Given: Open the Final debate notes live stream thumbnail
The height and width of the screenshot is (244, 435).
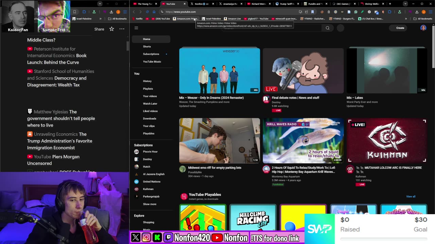Looking at the screenshot, I should coord(303,70).
